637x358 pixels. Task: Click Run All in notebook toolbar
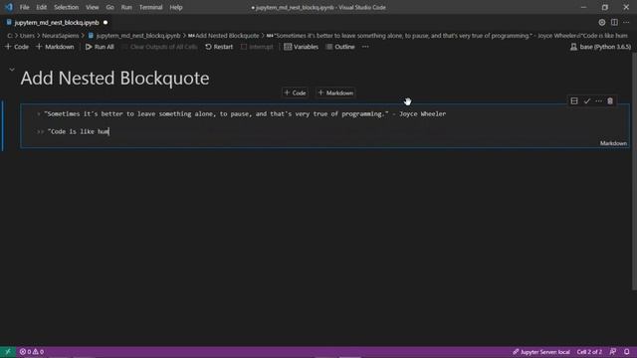100,47
